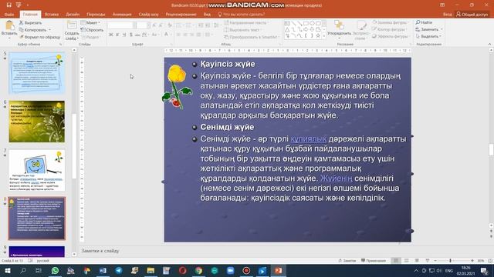494x277 pixels.
Task: Click Windows Start button
Action: point(7,270)
